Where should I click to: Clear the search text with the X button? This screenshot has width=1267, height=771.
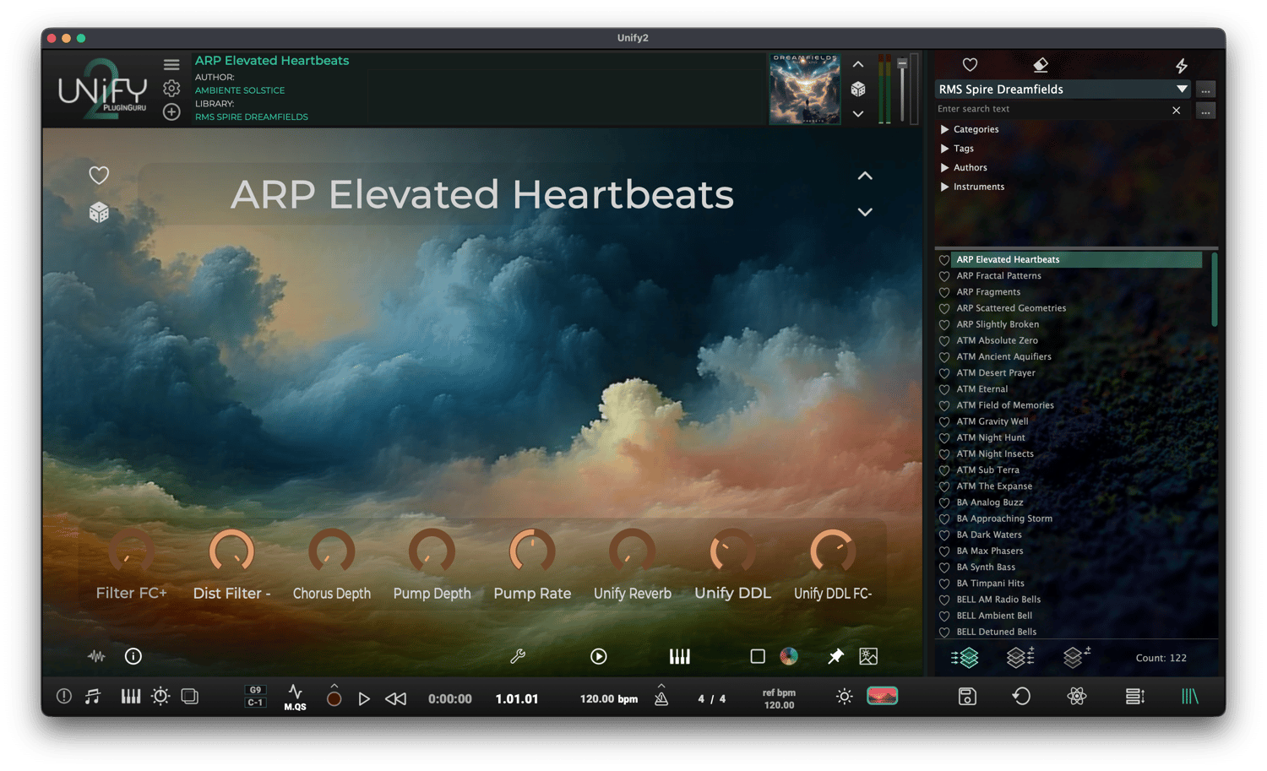tap(1176, 110)
